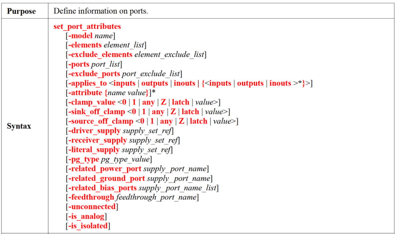
Task: Click the -applies_to option keyword
Action: 87,83
